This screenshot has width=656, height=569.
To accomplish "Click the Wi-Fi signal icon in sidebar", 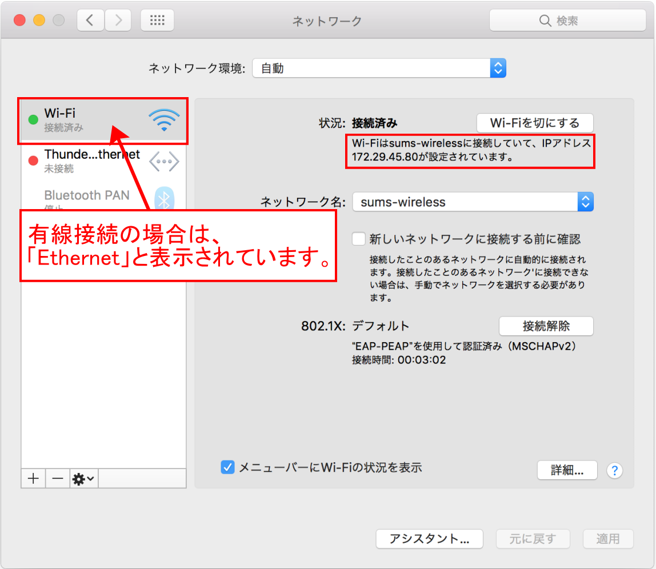I will 164,121.
